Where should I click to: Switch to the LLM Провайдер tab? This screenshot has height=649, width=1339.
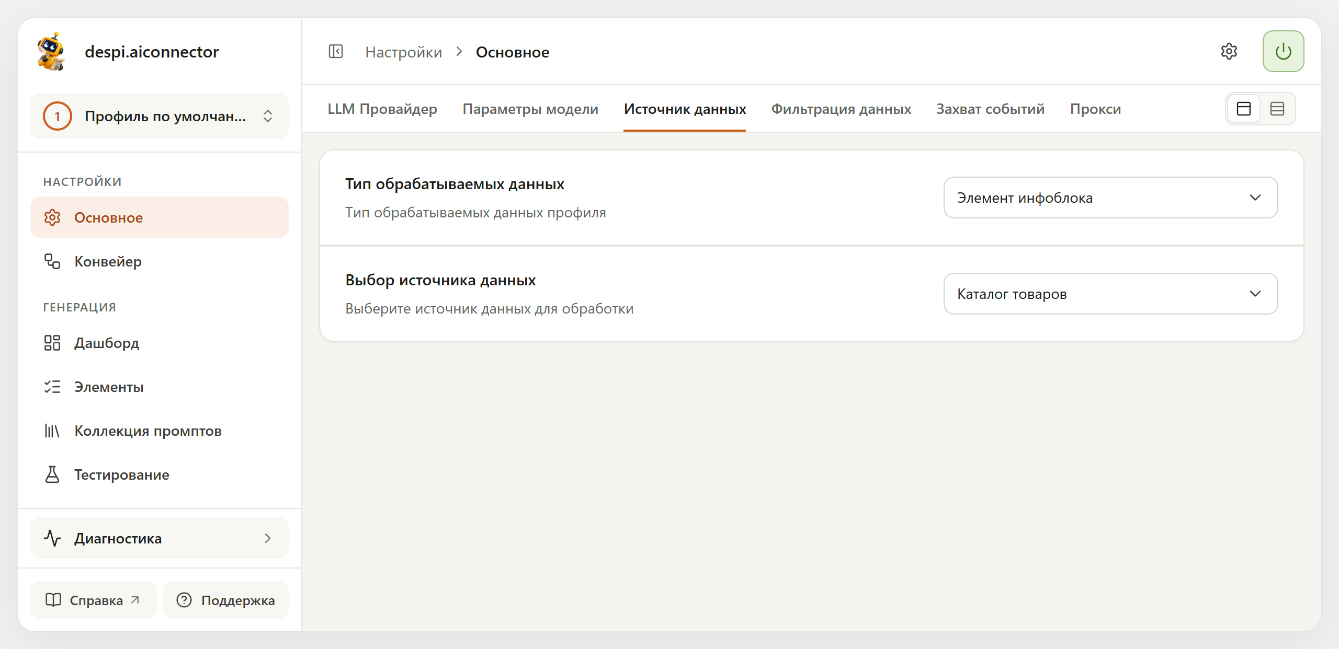tap(382, 109)
